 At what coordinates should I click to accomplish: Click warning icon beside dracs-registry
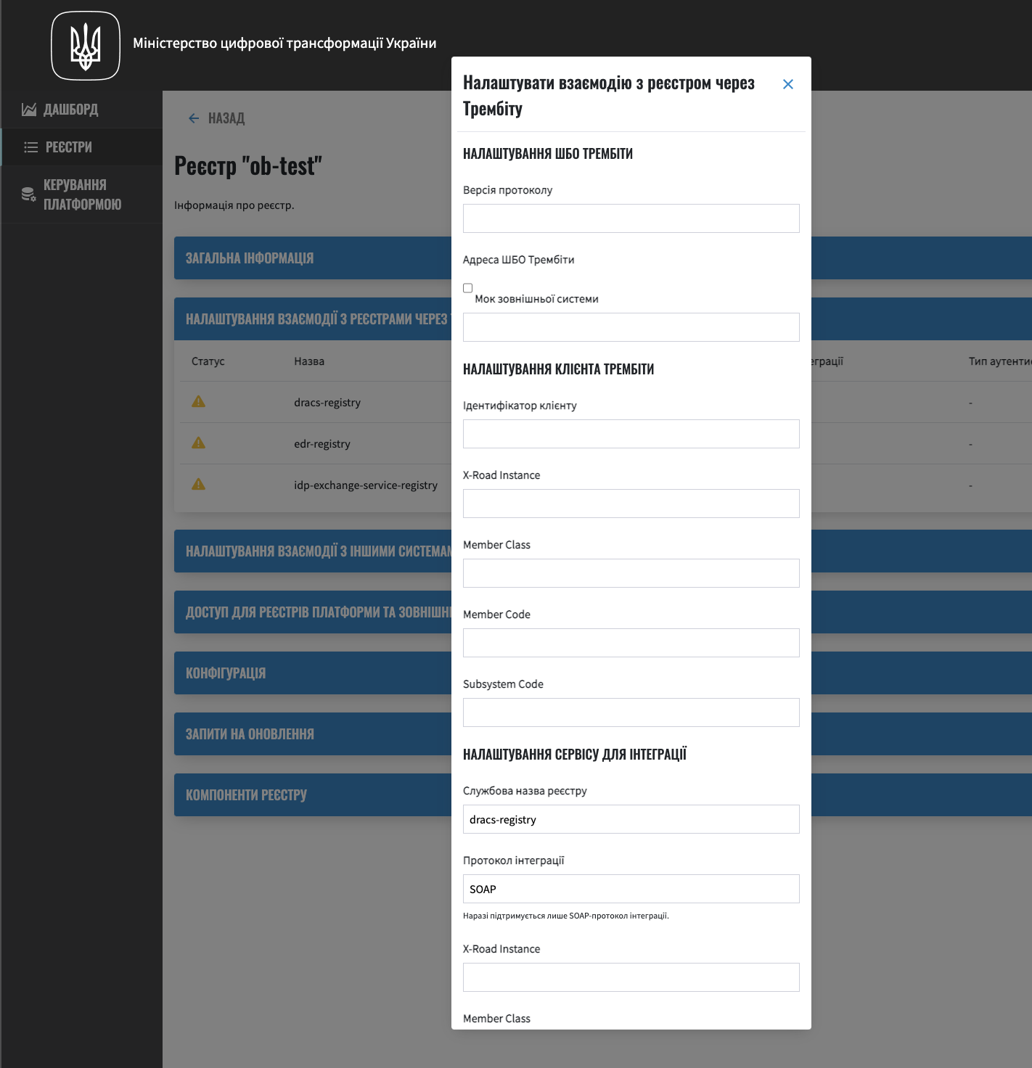coord(198,402)
